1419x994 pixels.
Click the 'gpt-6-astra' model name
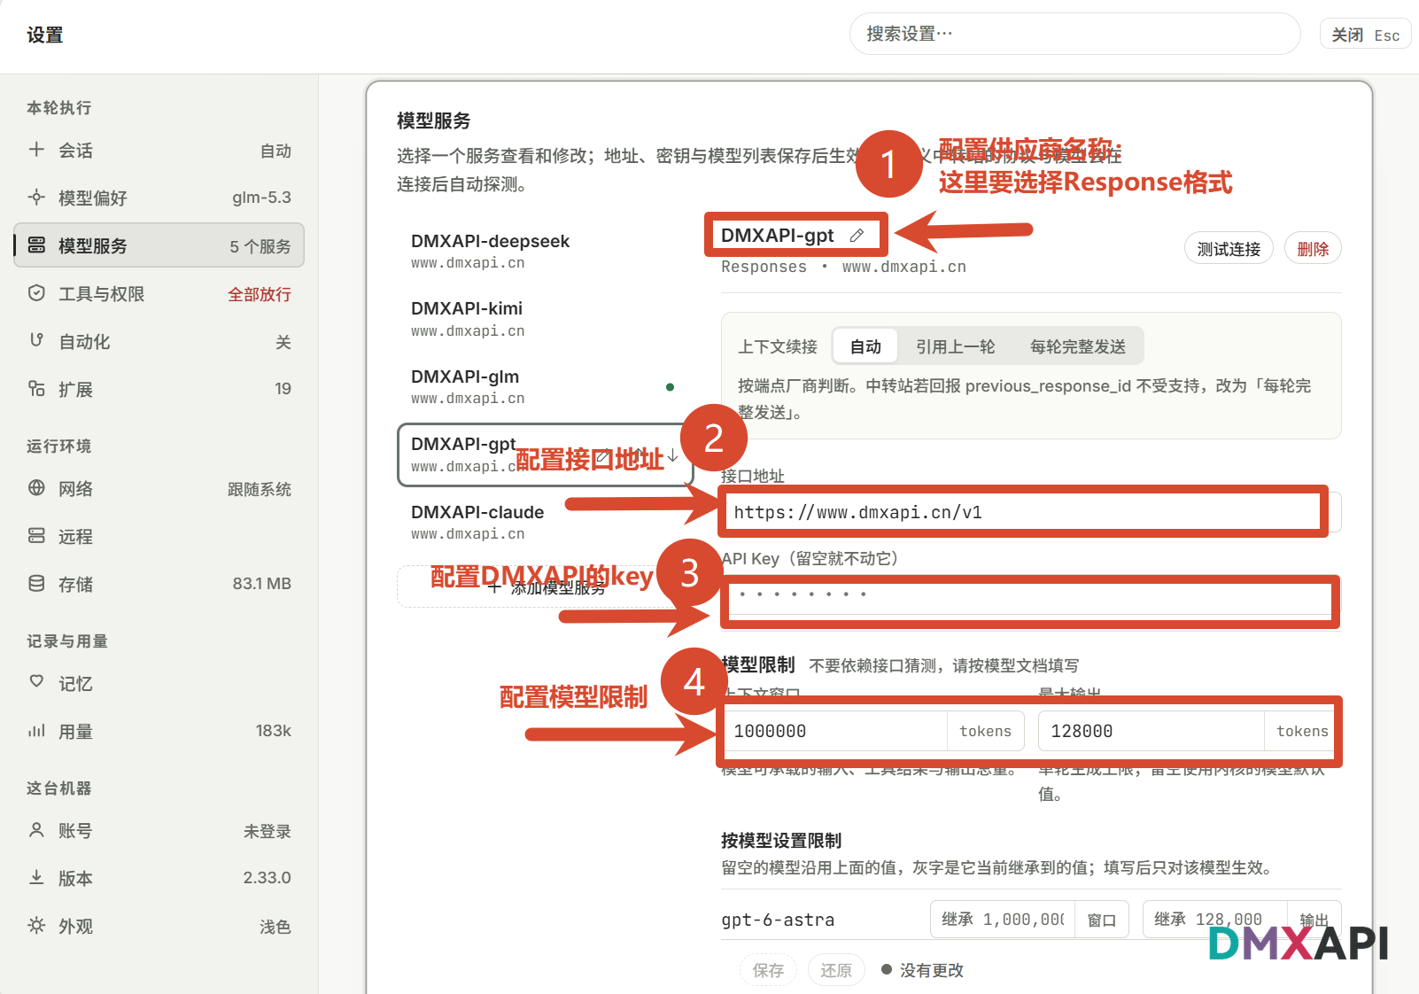point(778,920)
